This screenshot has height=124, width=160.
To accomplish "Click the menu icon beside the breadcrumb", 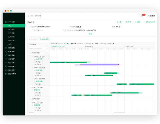I will (28, 16).
